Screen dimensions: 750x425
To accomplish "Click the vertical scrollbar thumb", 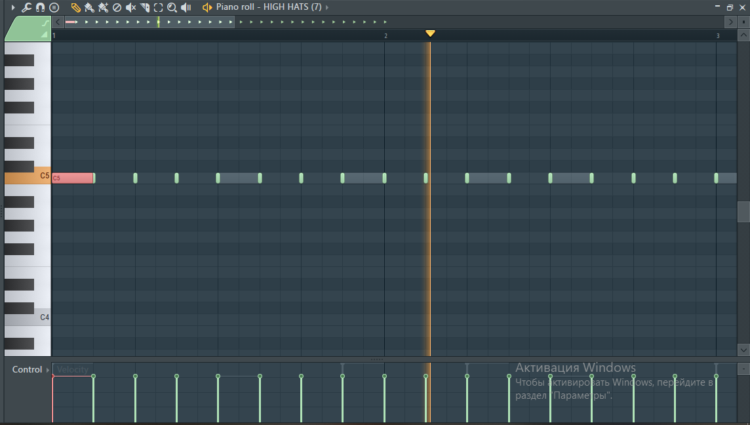I will (x=743, y=212).
